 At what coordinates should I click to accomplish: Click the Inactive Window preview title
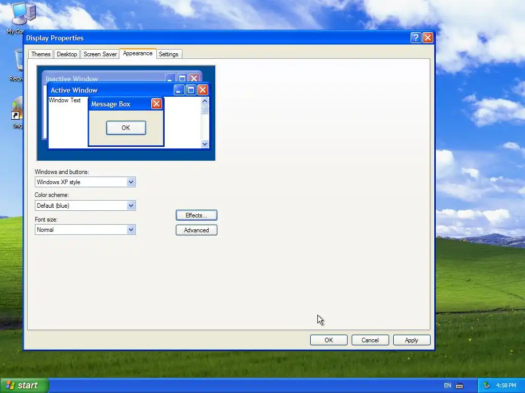click(72, 79)
